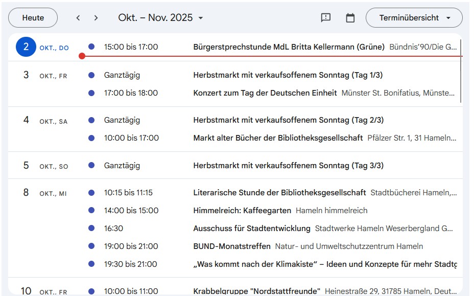
Task: Select the date 2 Okt. circle
Action: [x=26, y=47]
